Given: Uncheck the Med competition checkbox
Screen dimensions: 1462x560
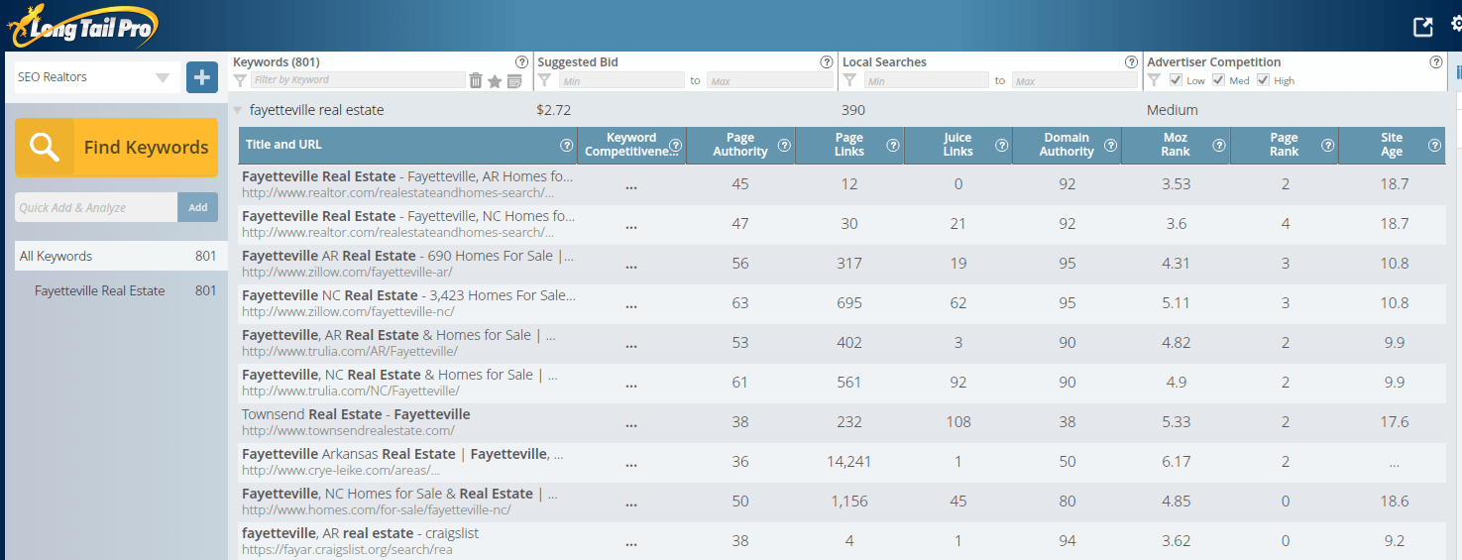Looking at the screenshot, I should (1219, 80).
